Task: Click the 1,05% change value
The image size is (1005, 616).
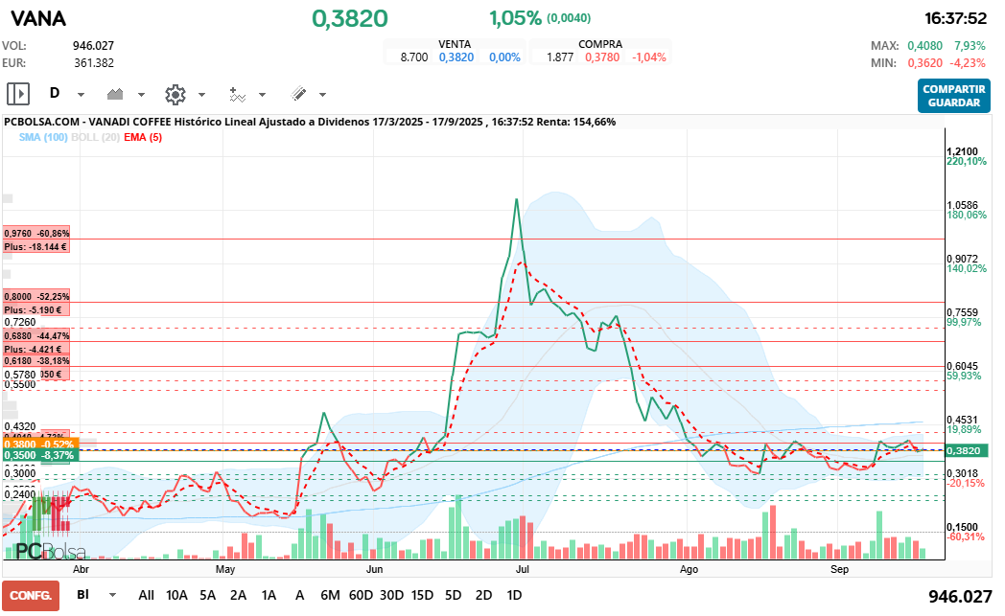Action: (x=515, y=18)
